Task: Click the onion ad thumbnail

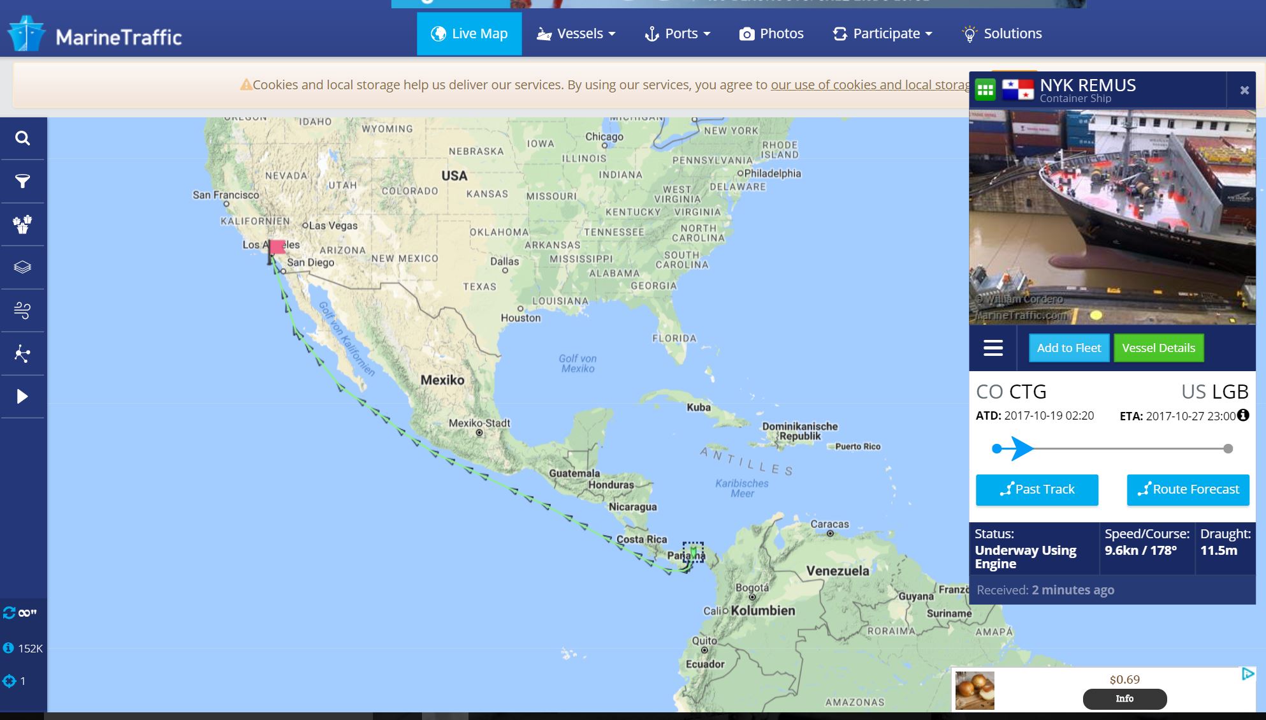Action: coord(975,691)
